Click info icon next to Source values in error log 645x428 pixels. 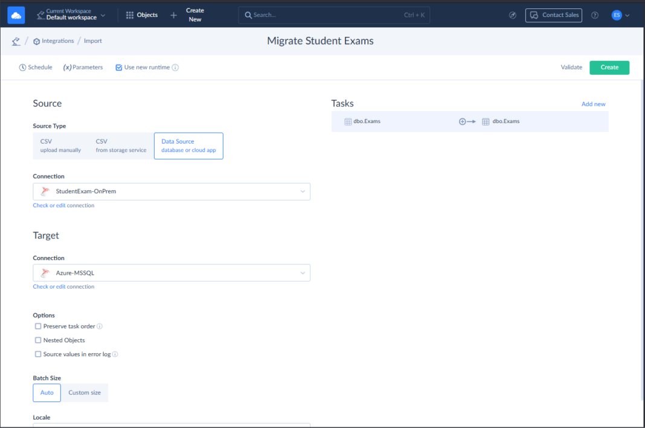pyautogui.click(x=115, y=354)
